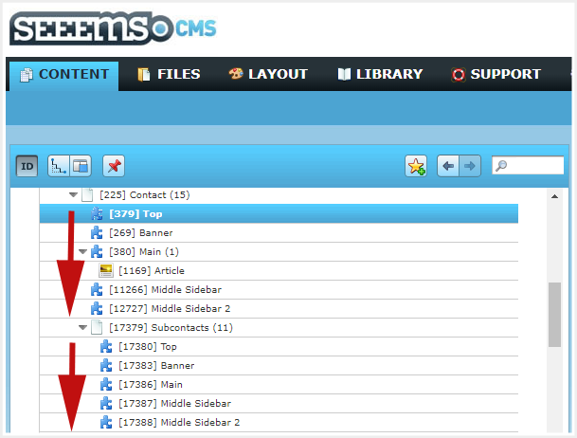
Task: Click the tree structure view icon
Action: (x=58, y=166)
